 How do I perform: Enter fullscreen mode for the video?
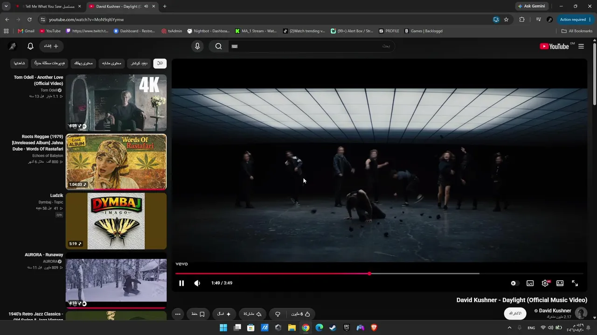[575, 283]
